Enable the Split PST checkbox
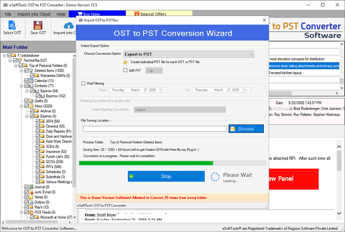Image resolution: width=345 pixels, height=232 pixels. [125, 70]
